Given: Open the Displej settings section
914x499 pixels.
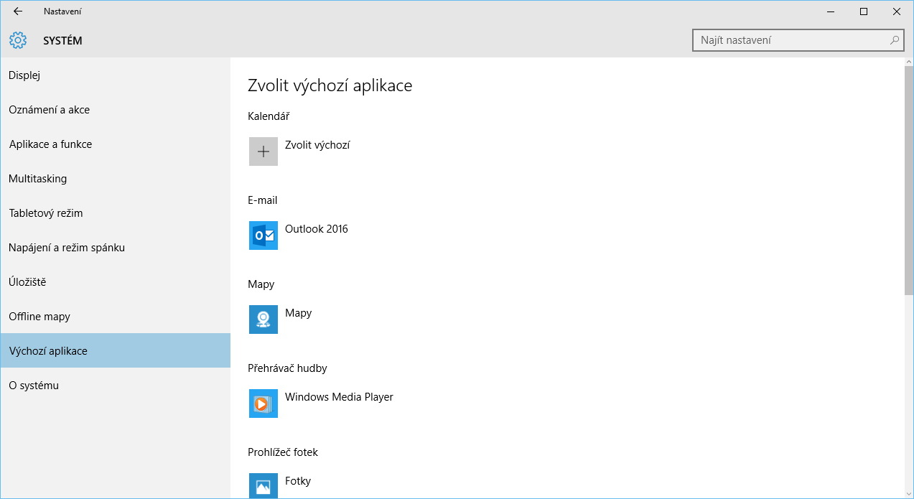Looking at the screenshot, I should point(24,75).
